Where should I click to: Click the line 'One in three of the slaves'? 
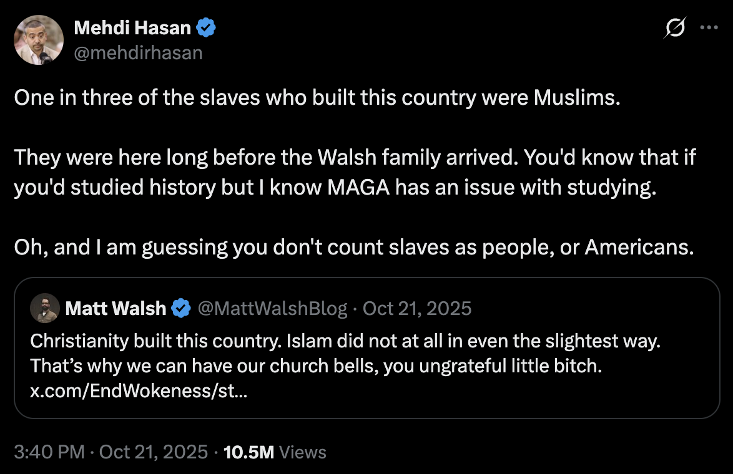coord(318,99)
